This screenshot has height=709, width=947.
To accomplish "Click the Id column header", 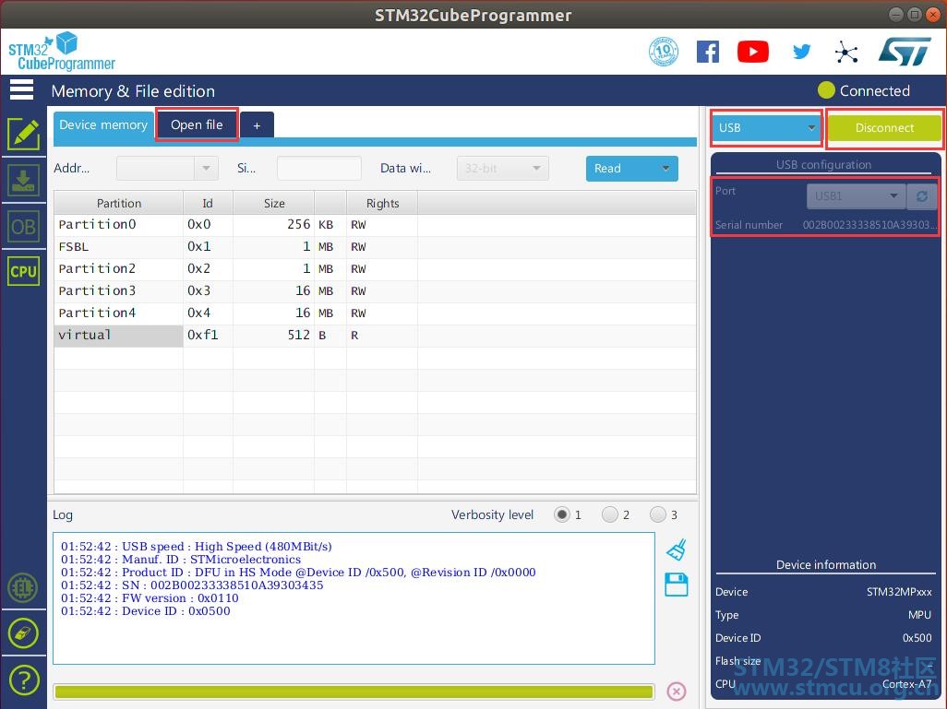I will click(x=208, y=204).
